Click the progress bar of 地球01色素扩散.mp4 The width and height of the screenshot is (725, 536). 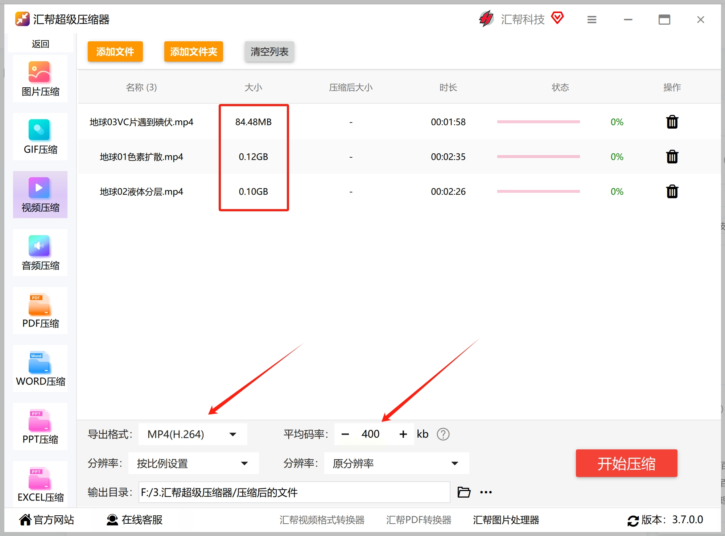tap(538, 157)
